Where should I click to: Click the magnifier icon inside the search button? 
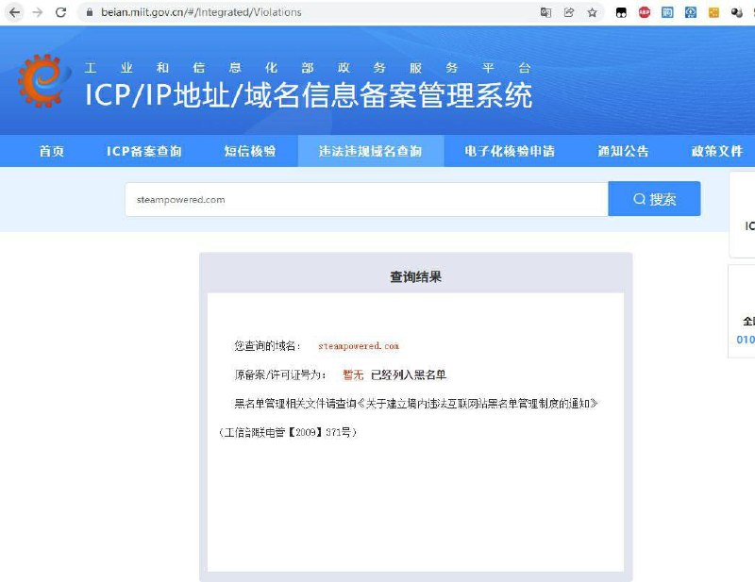click(x=638, y=198)
